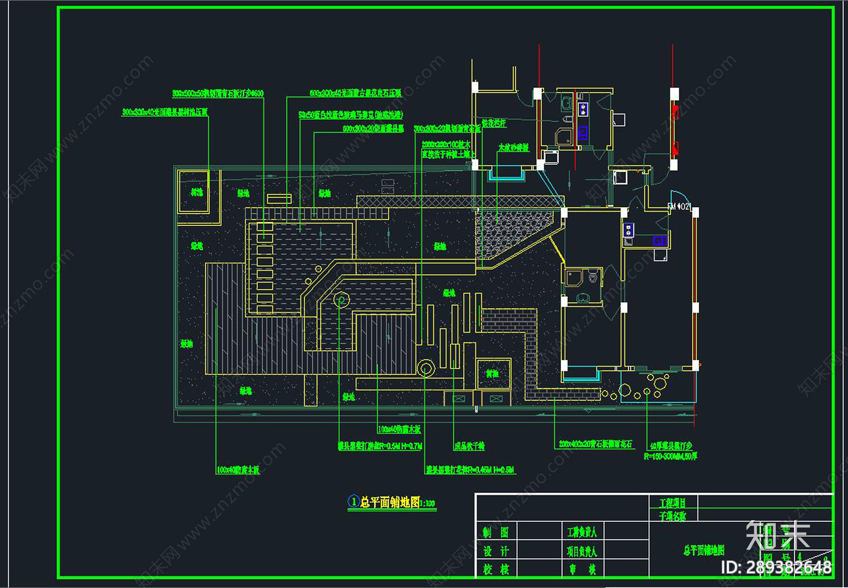Screen dimensions: 848x588
Task: Click the '成品秋千椅' annotation
Action: pyautogui.click(x=469, y=446)
